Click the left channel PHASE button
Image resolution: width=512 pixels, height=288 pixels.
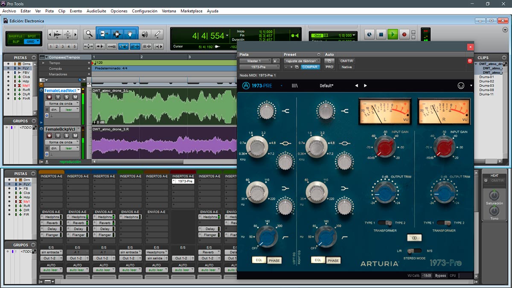coord(274,260)
